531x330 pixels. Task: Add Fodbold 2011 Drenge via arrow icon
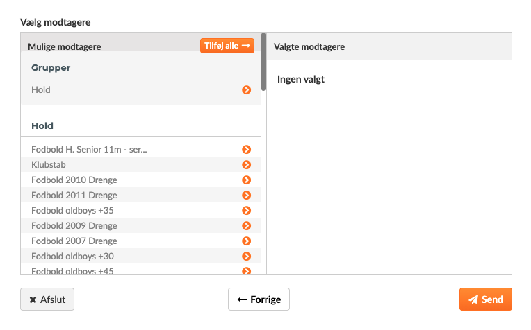(x=246, y=195)
